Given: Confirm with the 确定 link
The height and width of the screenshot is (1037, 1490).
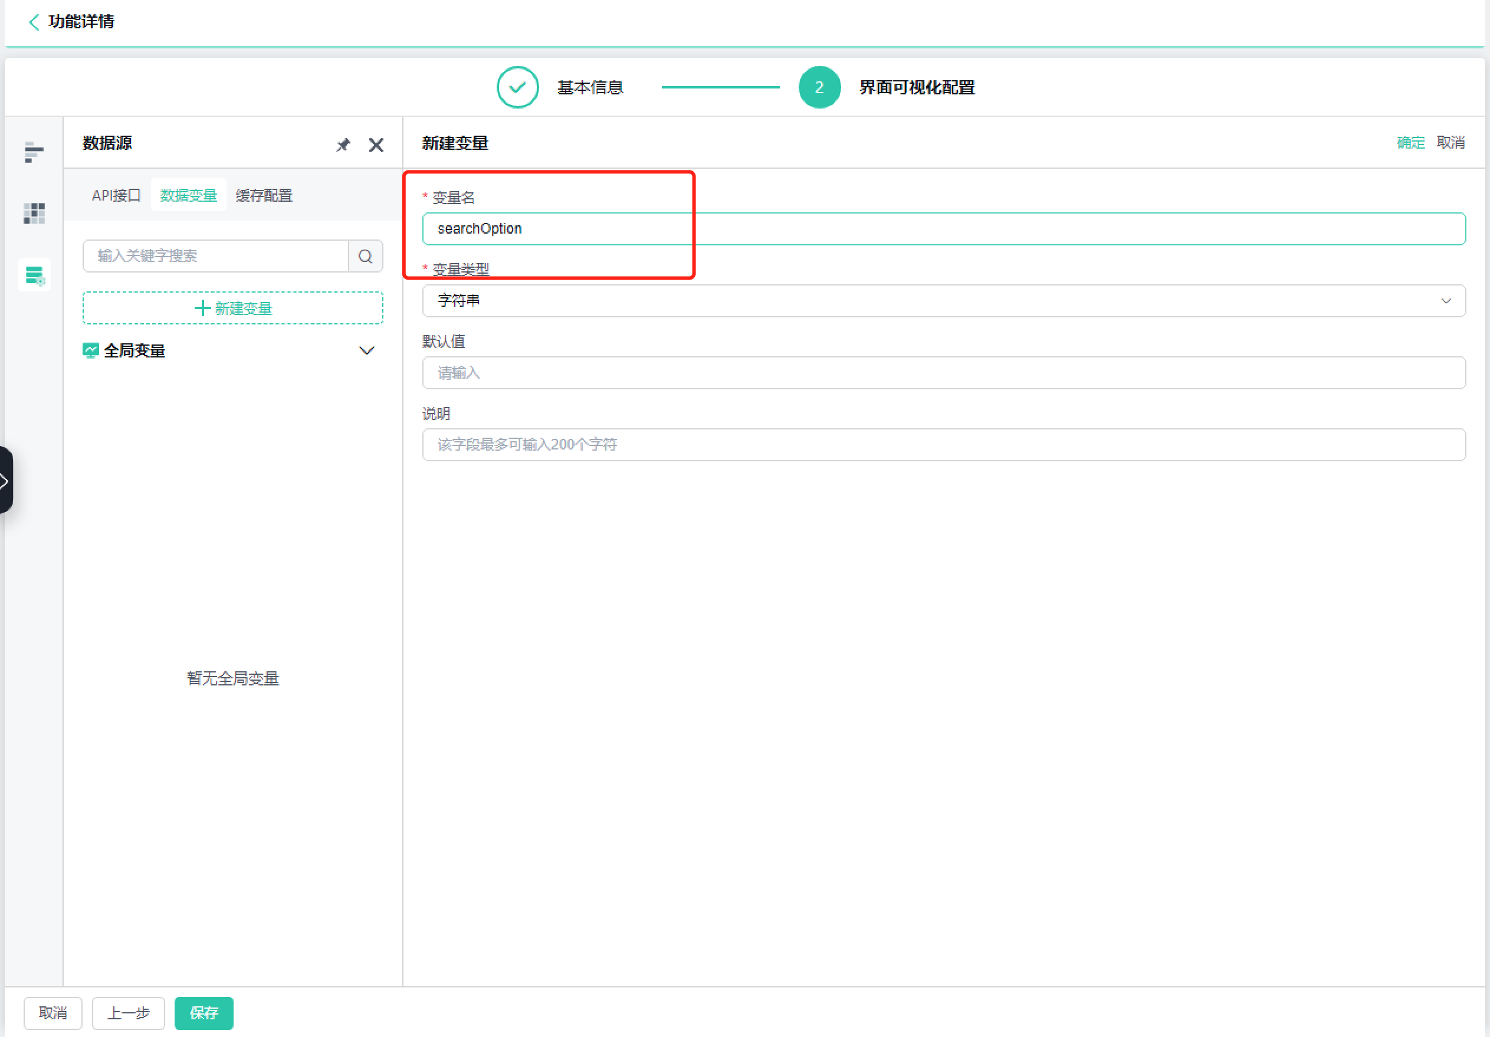Looking at the screenshot, I should pos(1410,143).
